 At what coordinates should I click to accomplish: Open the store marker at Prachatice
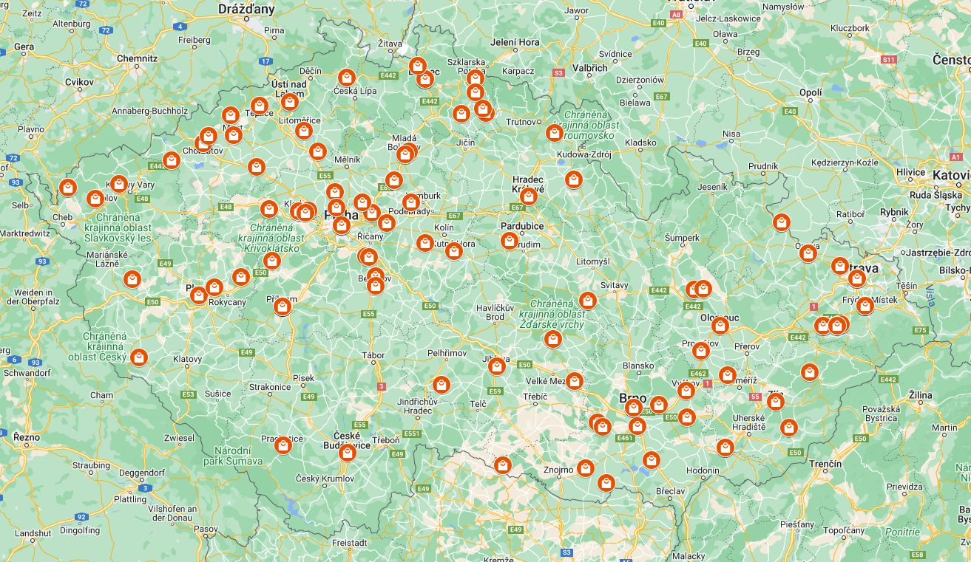[x=282, y=445]
